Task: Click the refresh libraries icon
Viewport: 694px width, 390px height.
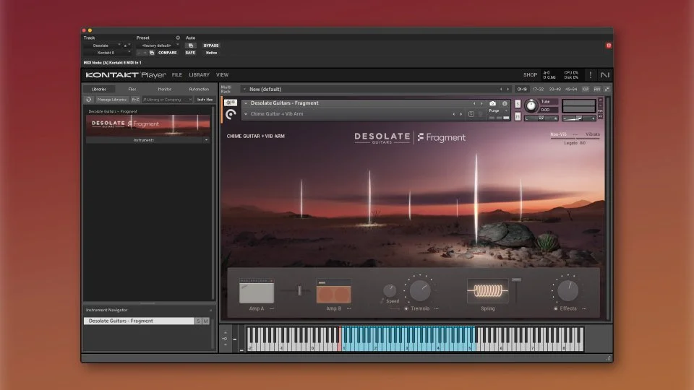Action: coord(89,100)
